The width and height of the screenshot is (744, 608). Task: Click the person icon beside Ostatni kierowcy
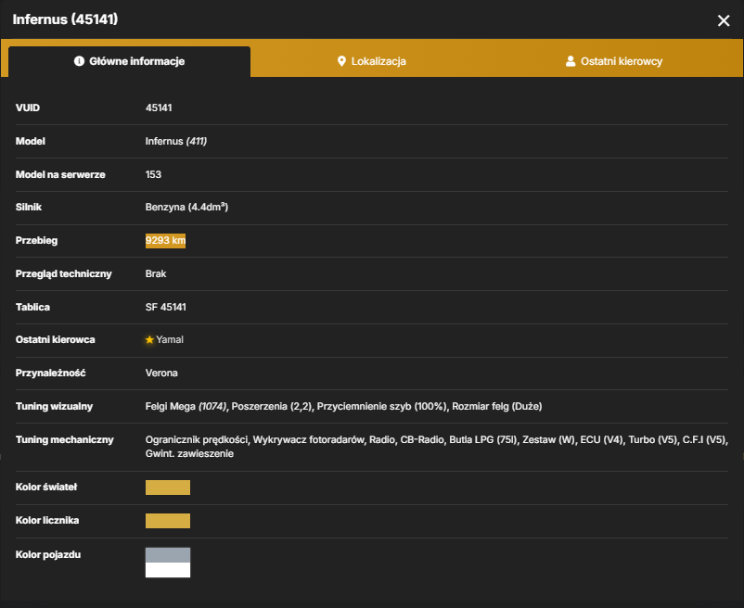click(571, 61)
